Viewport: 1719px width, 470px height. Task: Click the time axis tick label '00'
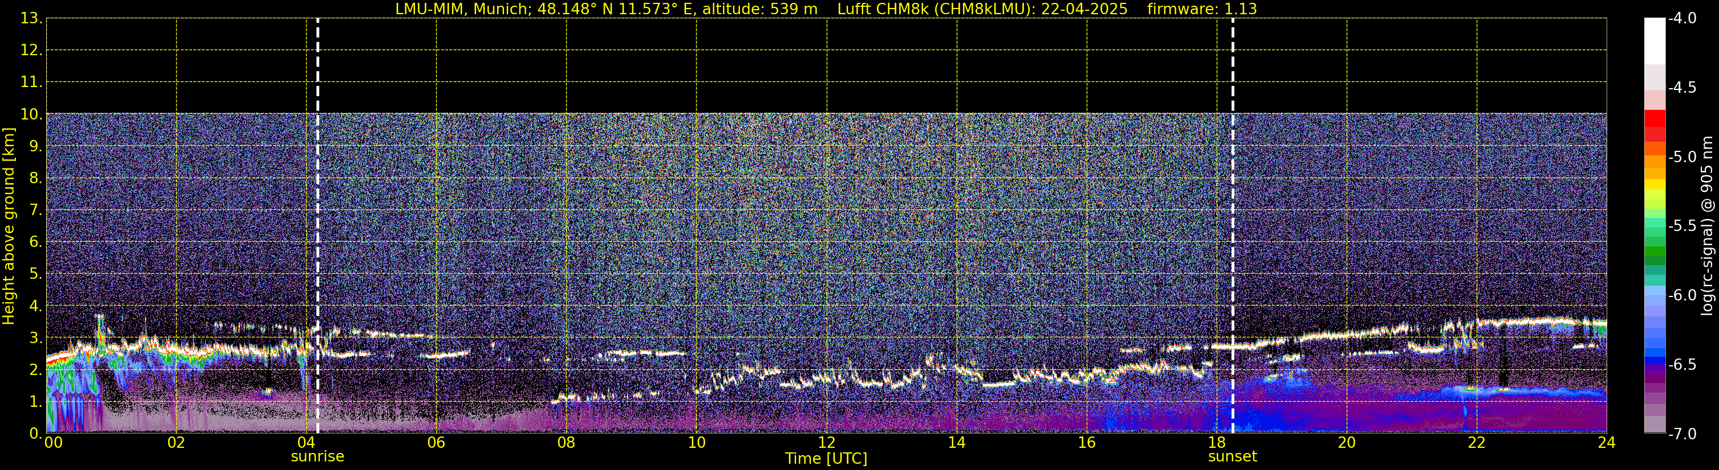tap(54, 443)
